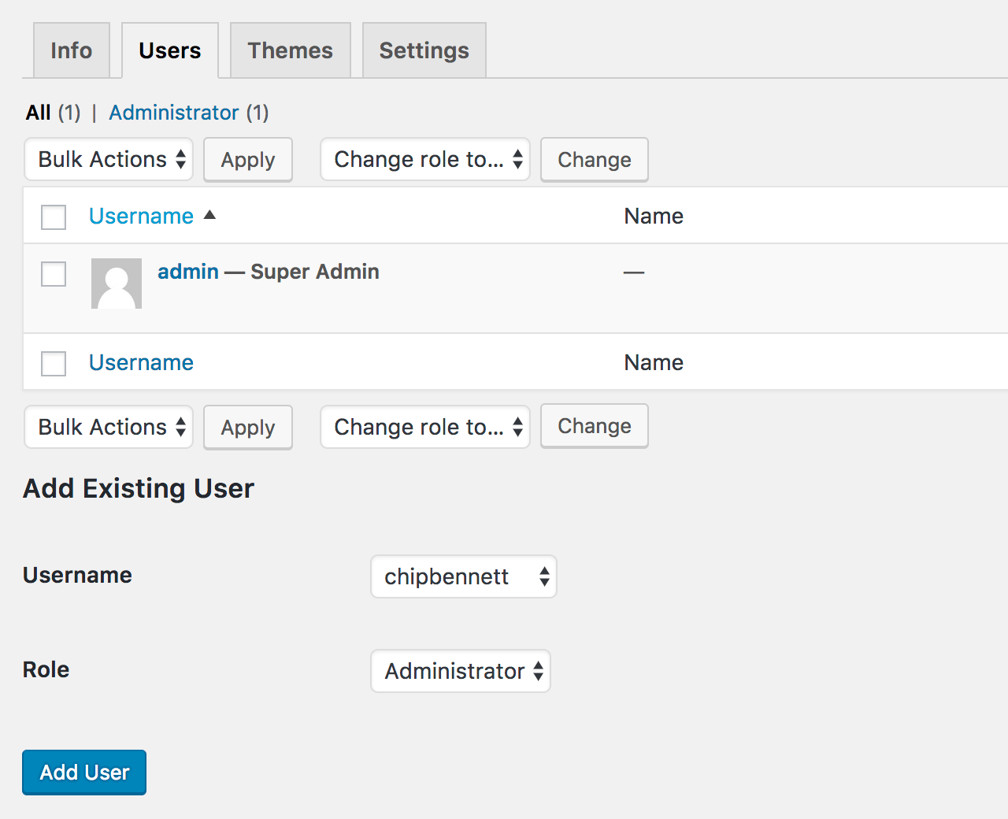Click the ascending sort arrow beside Username

point(209,215)
